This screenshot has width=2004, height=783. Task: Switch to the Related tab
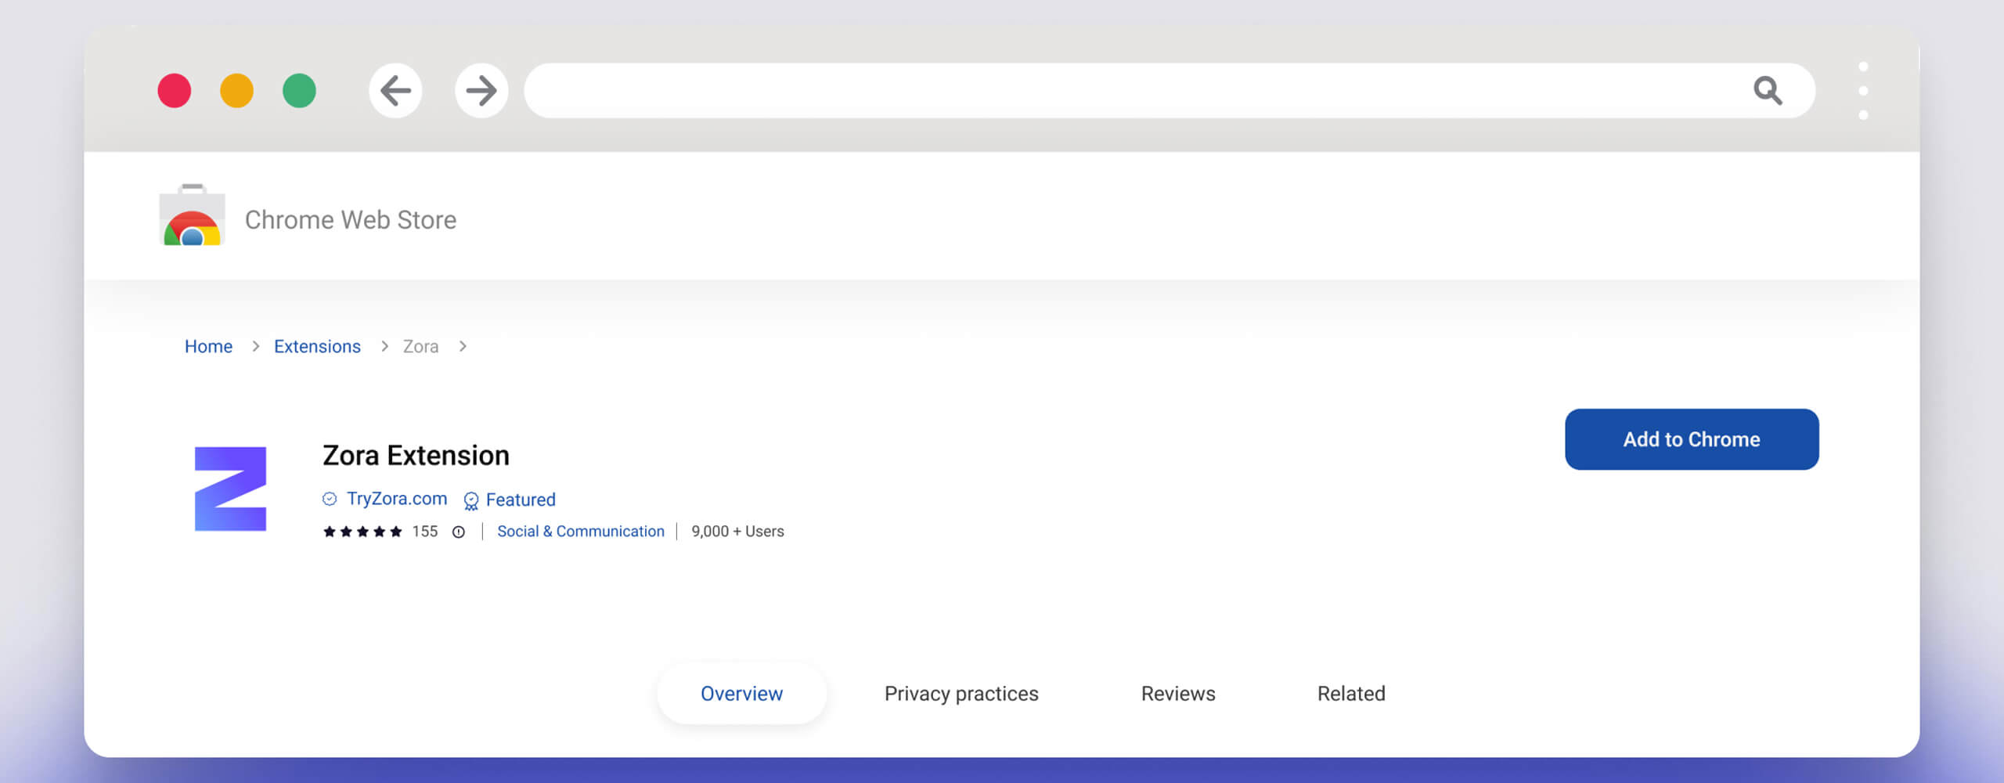[x=1351, y=694]
